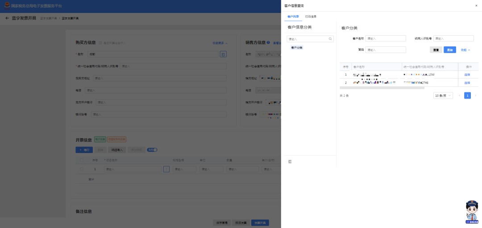Viewport: 482px width, 228px height.
Task: Collapse the category sidebar via the menu-fold icon
Action: [x=290, y=161]
